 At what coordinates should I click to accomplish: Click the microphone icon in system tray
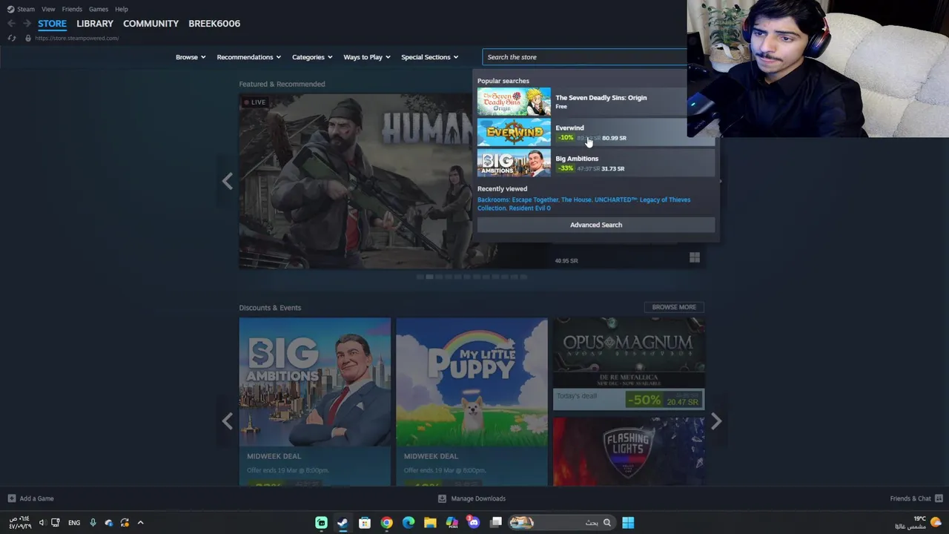coord(93,523)
